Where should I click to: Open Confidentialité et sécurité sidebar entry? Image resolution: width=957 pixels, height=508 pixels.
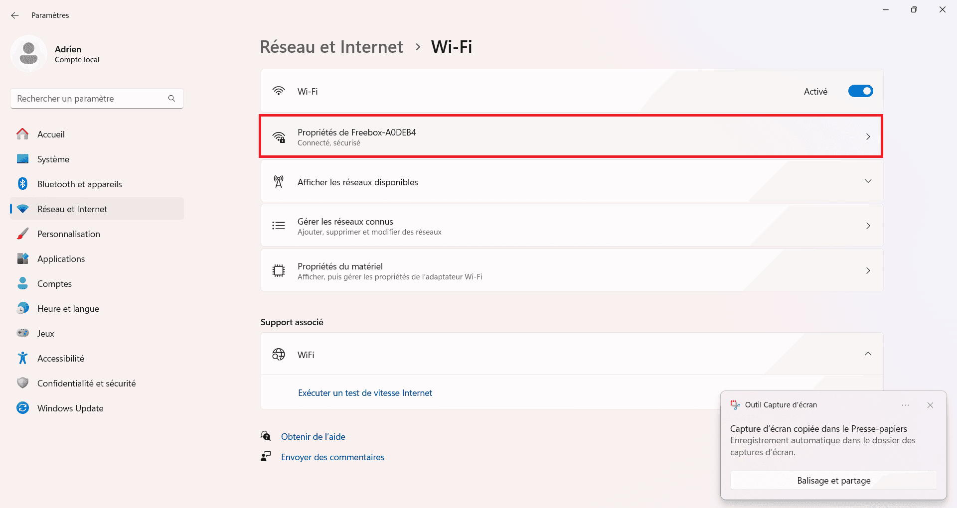coord(97,383)
